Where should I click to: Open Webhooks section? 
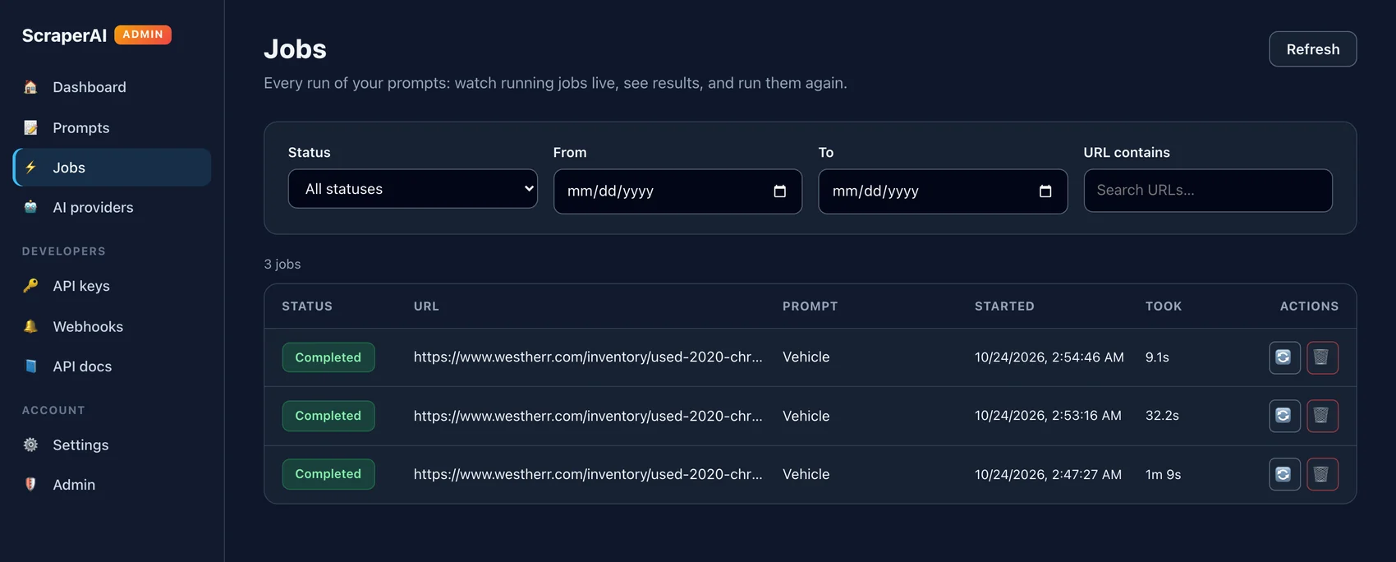pyautogui.click(x=112, y=326)
